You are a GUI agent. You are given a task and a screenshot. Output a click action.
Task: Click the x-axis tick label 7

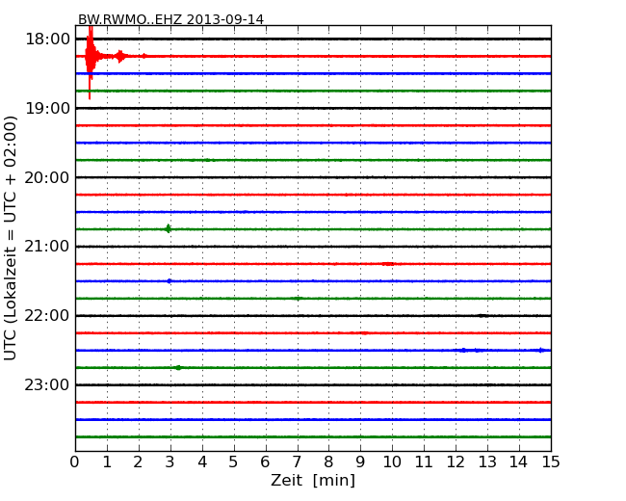297,462
